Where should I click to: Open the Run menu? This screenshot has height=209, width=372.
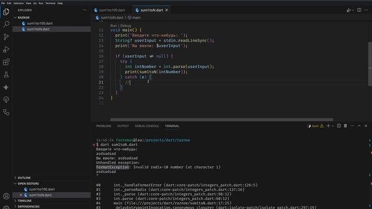(41, 3)
